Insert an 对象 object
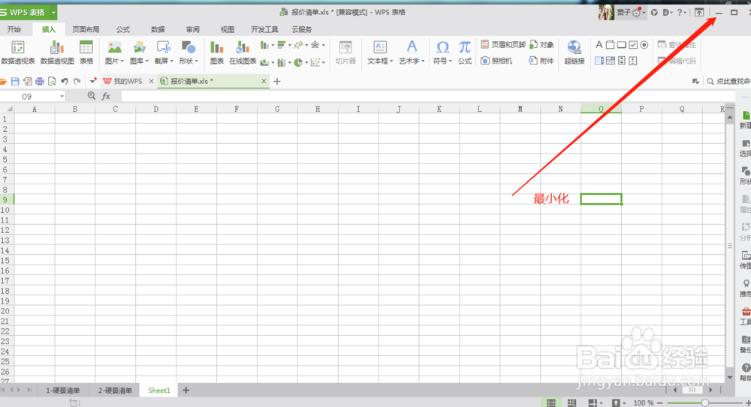This screenshot has height=407, width=751. (x=541, y=44)
